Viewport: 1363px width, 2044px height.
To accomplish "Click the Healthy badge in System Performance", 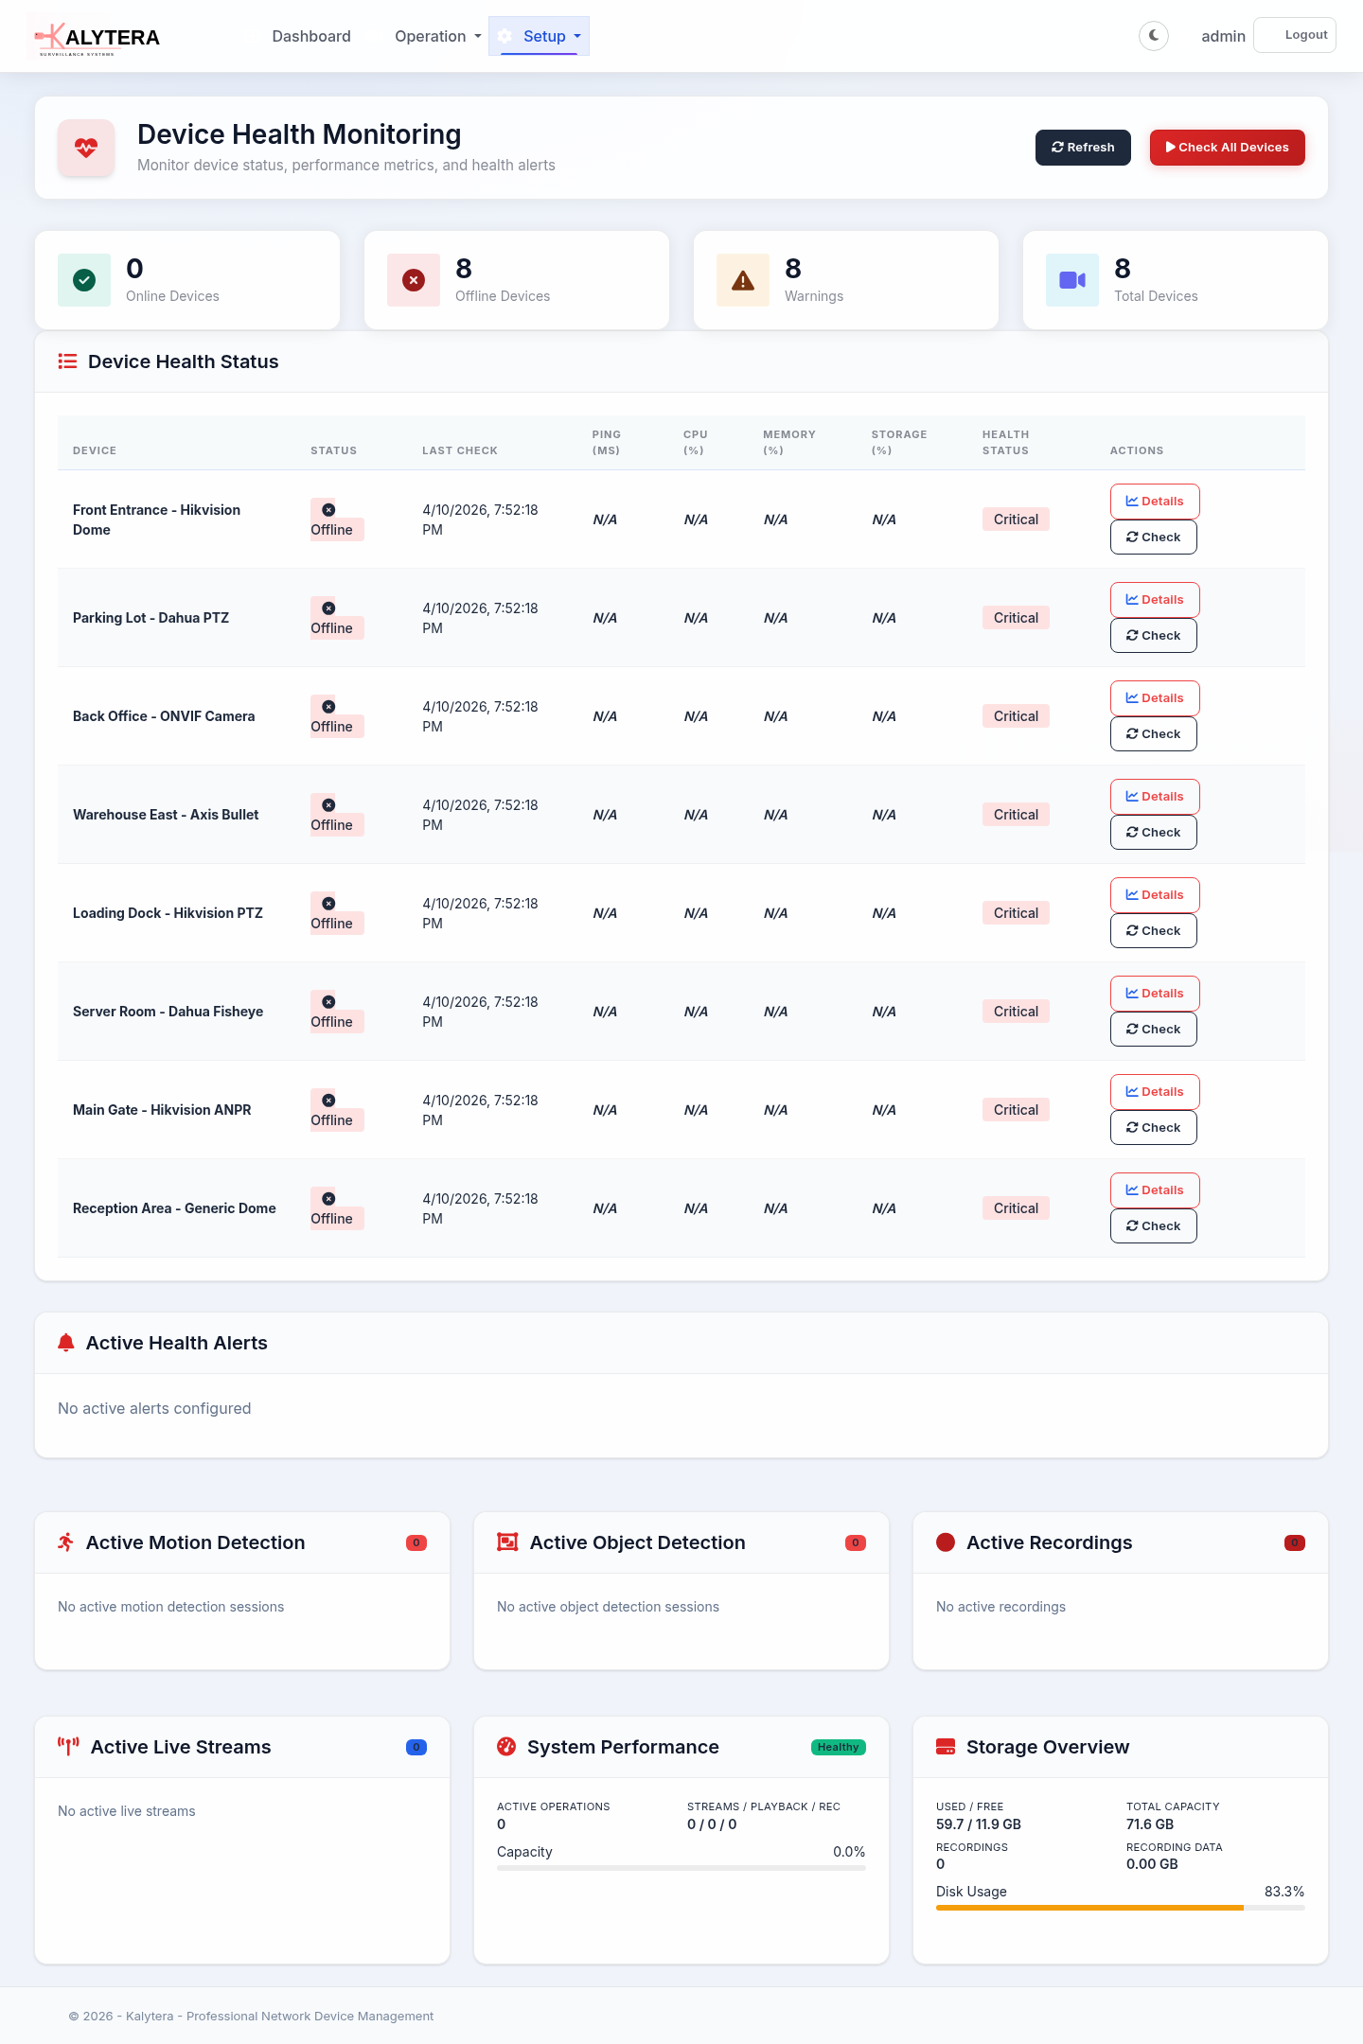I will [x=838, y=1747].
